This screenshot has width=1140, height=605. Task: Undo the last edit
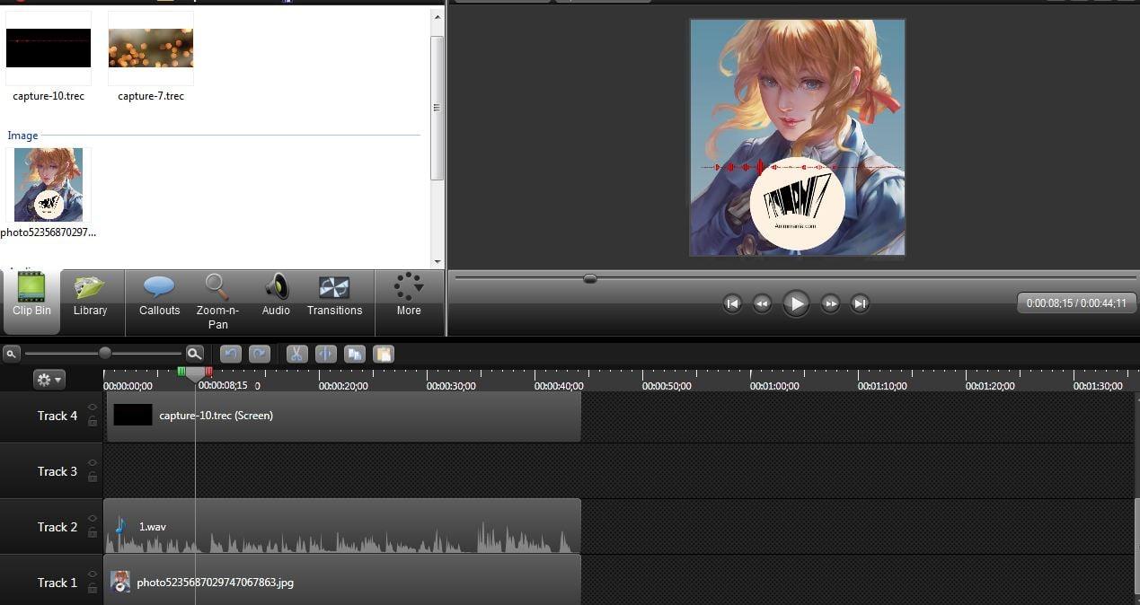click(x=230, y=354)
